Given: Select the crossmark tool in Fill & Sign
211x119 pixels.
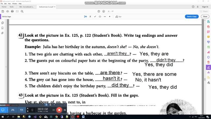Looking at the screenshot, I should [x=90, y=17].
